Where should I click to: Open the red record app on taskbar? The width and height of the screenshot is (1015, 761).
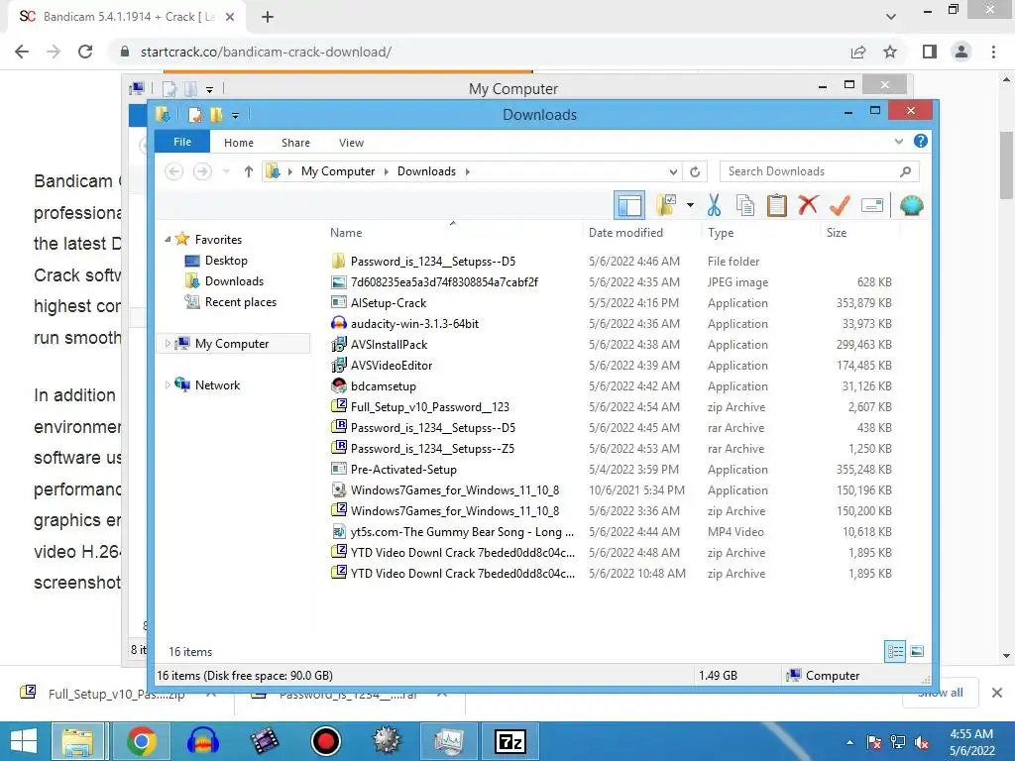click(325, 741)
